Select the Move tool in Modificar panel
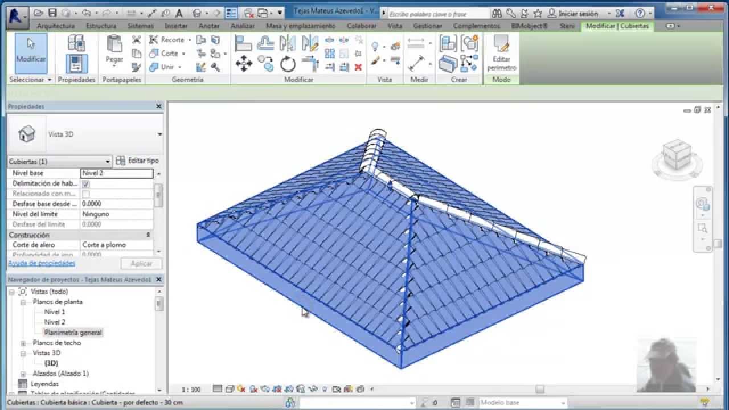729x410 pixels. 244,63
